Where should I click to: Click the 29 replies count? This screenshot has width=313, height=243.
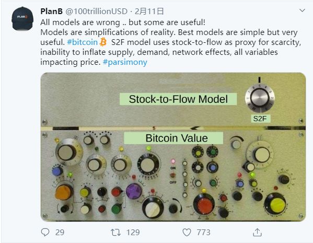(60, 233)
